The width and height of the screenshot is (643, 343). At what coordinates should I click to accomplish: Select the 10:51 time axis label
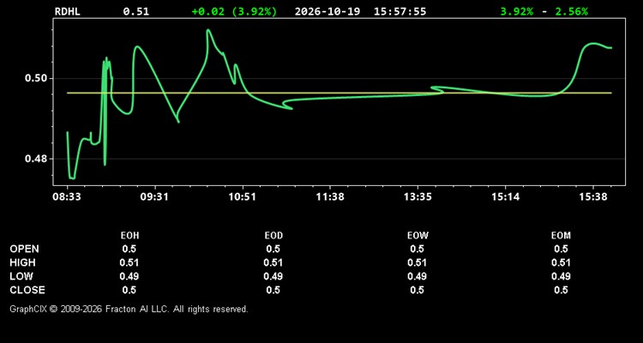coord(242,197)
